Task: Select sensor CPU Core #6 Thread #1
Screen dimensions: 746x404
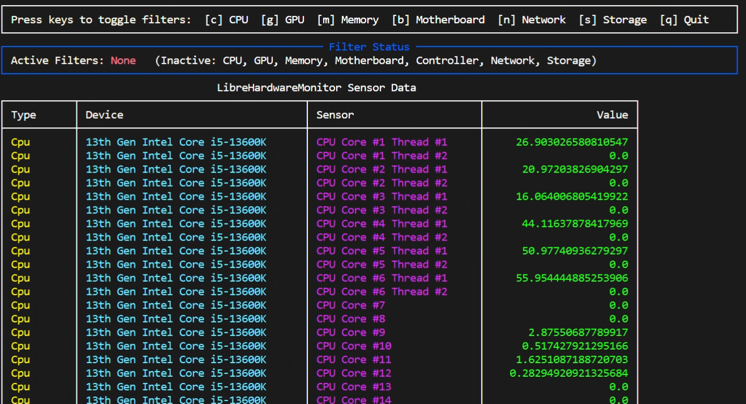Action: tap(382, 278)
